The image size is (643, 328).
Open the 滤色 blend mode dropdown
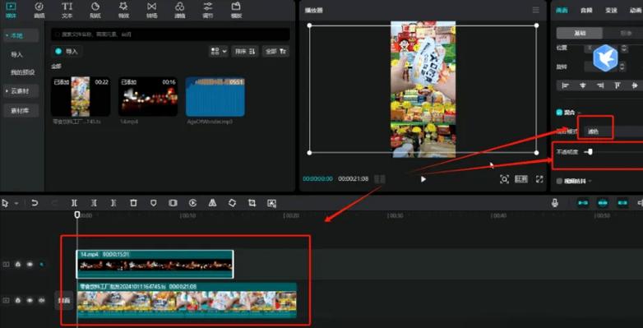[613, 132]
